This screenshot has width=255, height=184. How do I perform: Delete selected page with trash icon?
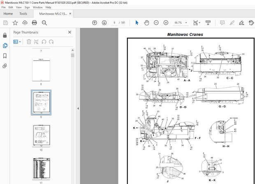(x=29, y=42)
